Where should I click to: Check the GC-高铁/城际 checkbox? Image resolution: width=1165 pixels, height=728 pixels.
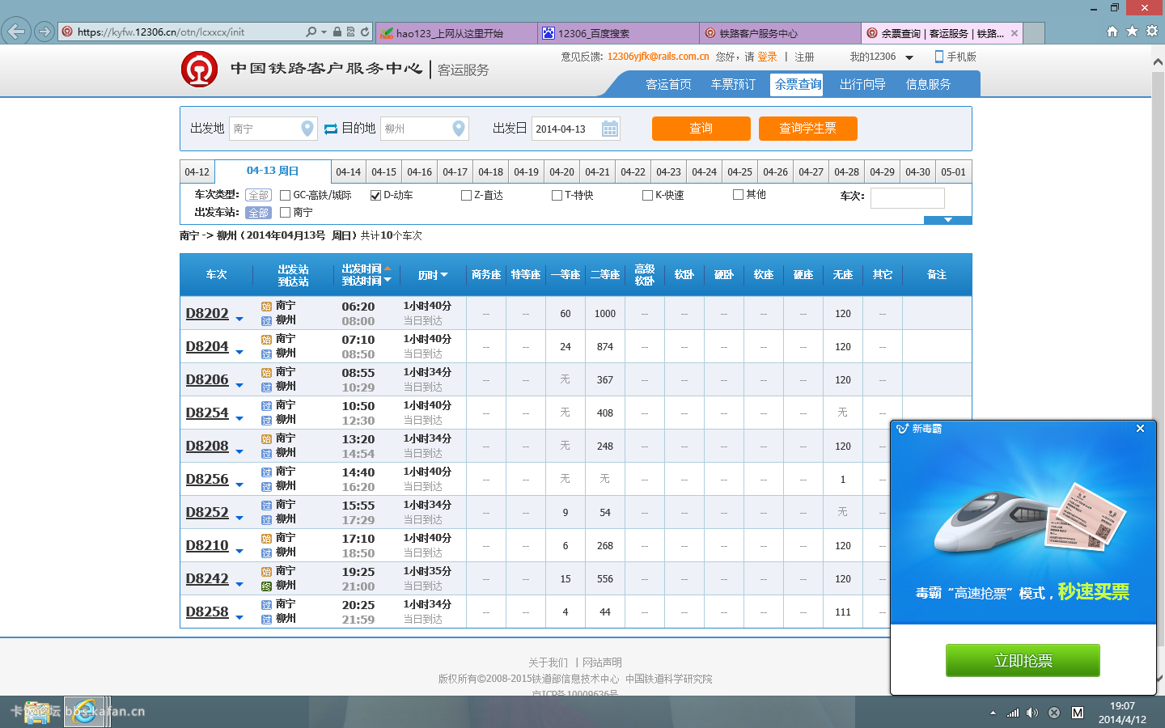(x=285, y=195)
